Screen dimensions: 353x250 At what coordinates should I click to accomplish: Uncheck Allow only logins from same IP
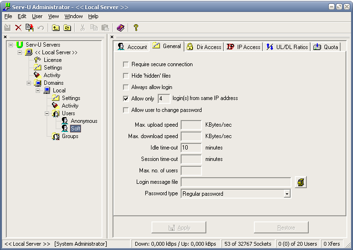pos(126,99)
